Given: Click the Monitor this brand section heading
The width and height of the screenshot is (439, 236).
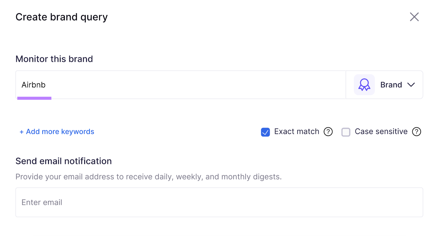Looking at the screenshot, I should (x=54, y=59).
